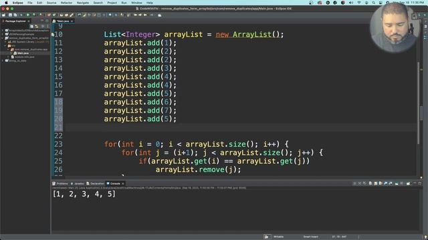The width and height of the screenshot is (428, 240).
Task: Expand the ArrayIndexOutOfBoundsException project
Action: pos(3,31)
